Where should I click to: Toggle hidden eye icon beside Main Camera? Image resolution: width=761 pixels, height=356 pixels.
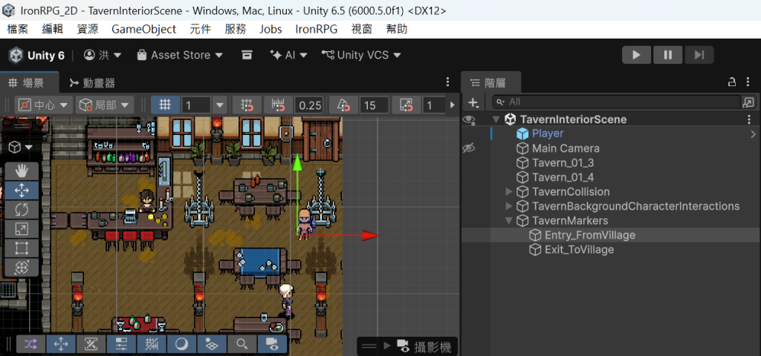click(x=468, y=148)
